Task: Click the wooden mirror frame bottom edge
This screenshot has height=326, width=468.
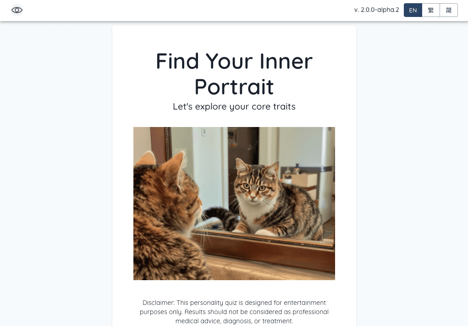Action: (x=263, y=249)
